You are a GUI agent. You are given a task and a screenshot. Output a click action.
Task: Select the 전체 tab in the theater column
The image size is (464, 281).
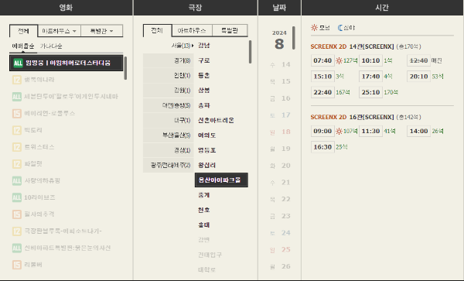[157, 30]
